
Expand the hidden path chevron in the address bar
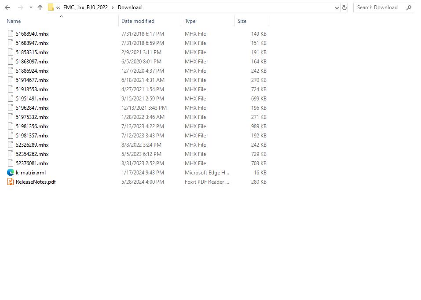click(x=58, y=7)
